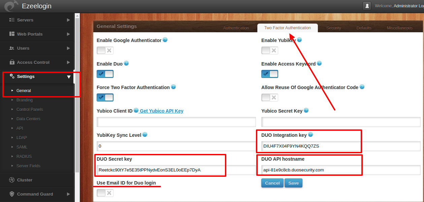Screen dimensions: 424x202
Task: Toggle Allow Reuse Of Google Authenticator Code
Action: click(x=270, y=97)
